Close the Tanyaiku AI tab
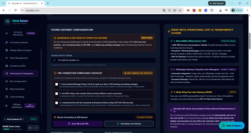This screenshot has height=133, width=251. [x=42, y=3]
